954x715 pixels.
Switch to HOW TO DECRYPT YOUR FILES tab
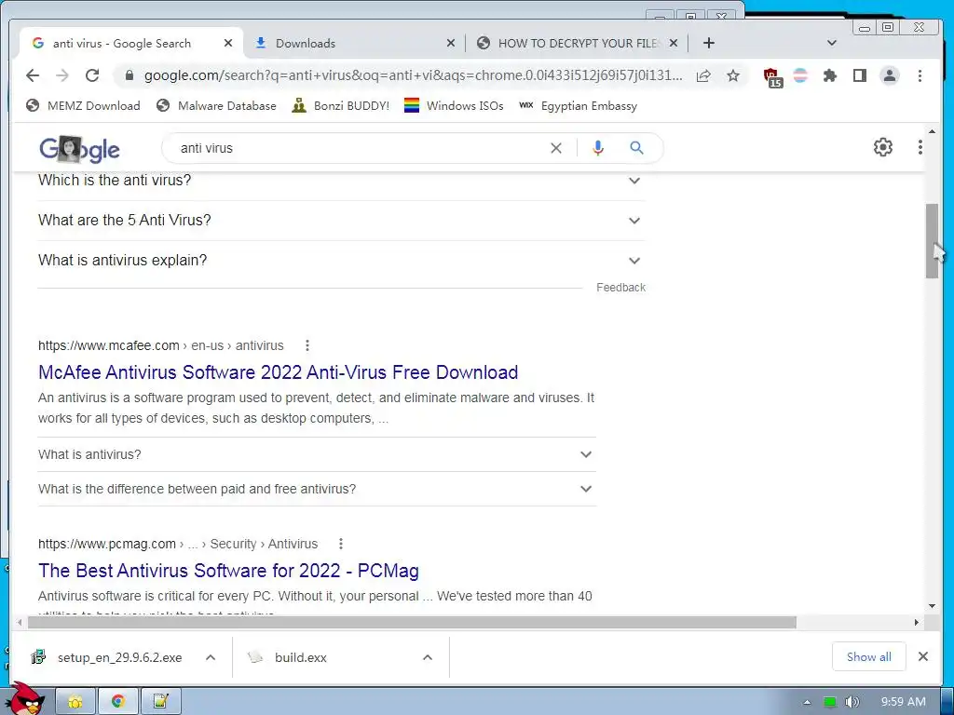click(x=576, y=43)
